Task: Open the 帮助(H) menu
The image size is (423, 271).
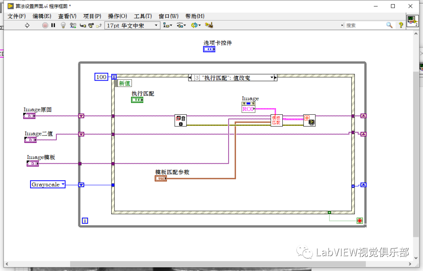Action: (x=195, y=16)
